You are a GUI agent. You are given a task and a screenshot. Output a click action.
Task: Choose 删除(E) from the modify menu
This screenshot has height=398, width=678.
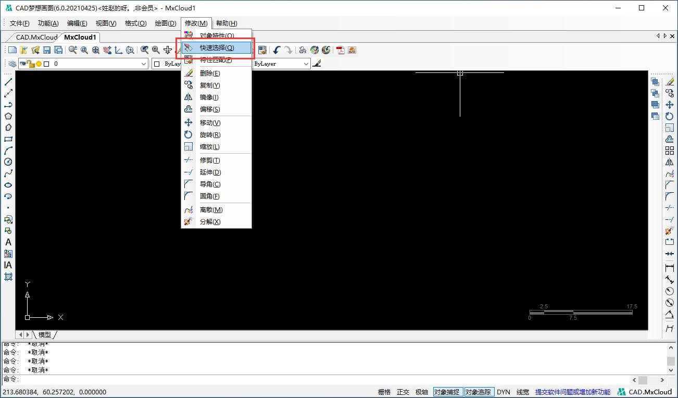click(217, 73)
